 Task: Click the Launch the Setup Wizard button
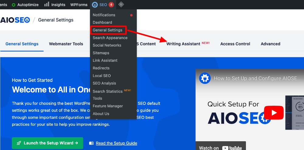47,143
